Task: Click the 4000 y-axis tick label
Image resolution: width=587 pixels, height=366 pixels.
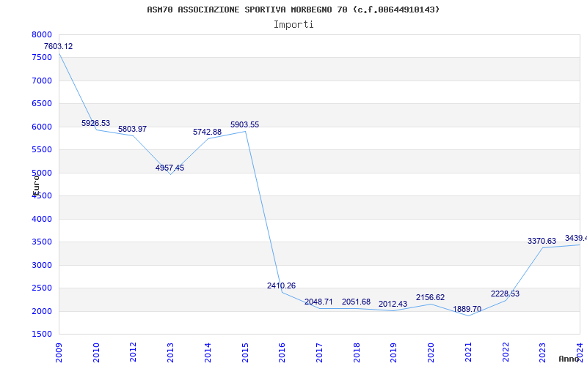Action: click(x=40, y=219)
